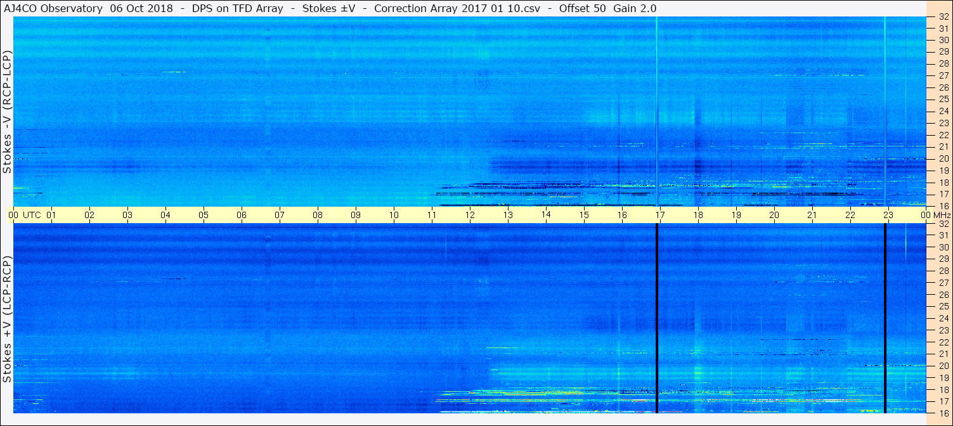
Task: Click the 32 MHz label on the upper scale
Action: coord(943,17)
